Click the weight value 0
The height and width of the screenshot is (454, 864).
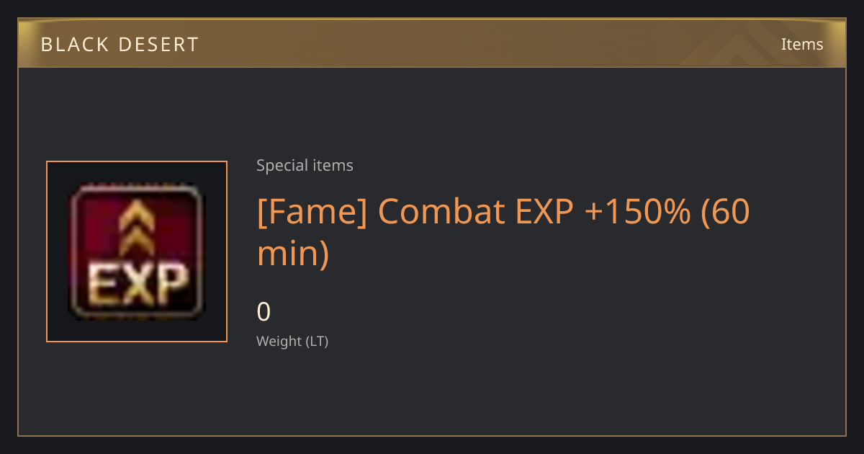point(264,312)
